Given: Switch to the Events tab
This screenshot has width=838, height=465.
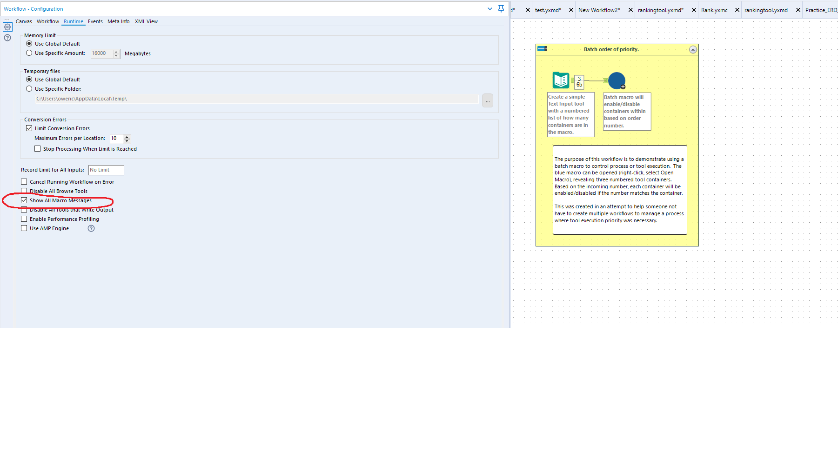Looking at the screenshot, I should point(95,21).
